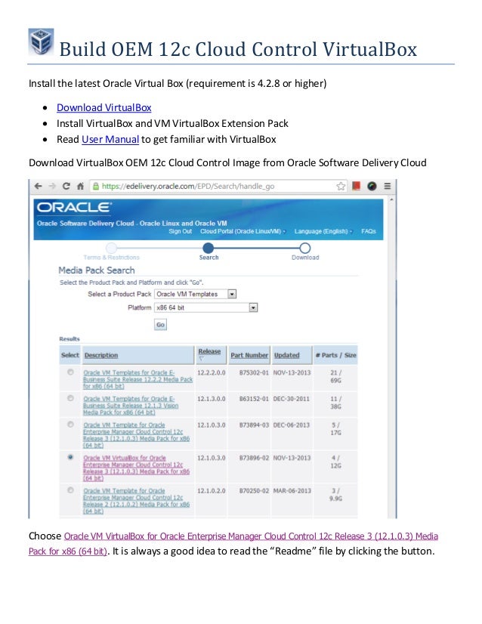Expand the Language (English) menu
Screen dimensions: 482x624
(323, 231)
